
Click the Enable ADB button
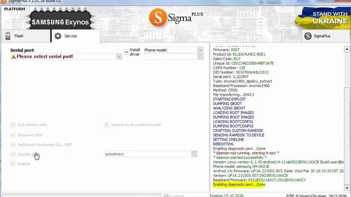pyautogui.click(x=28, y=154)
